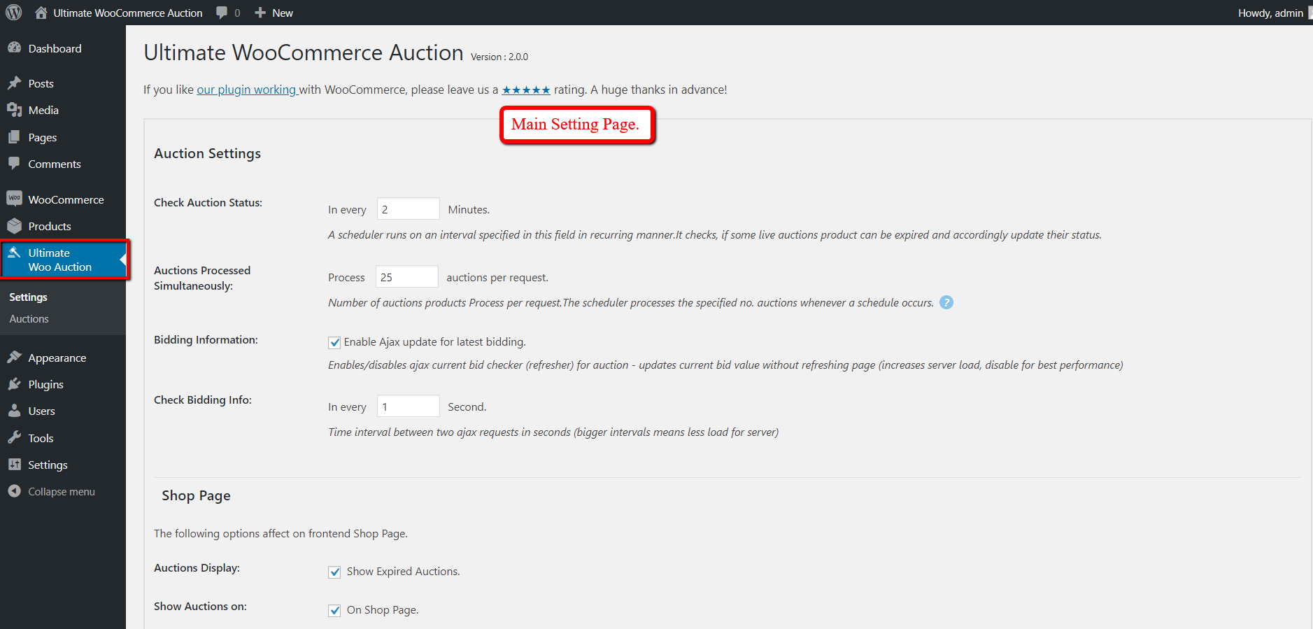Viewport: 1313px width, 629px height.
Task: Open the New content dropdown
Action: click(x=274, y=13)
